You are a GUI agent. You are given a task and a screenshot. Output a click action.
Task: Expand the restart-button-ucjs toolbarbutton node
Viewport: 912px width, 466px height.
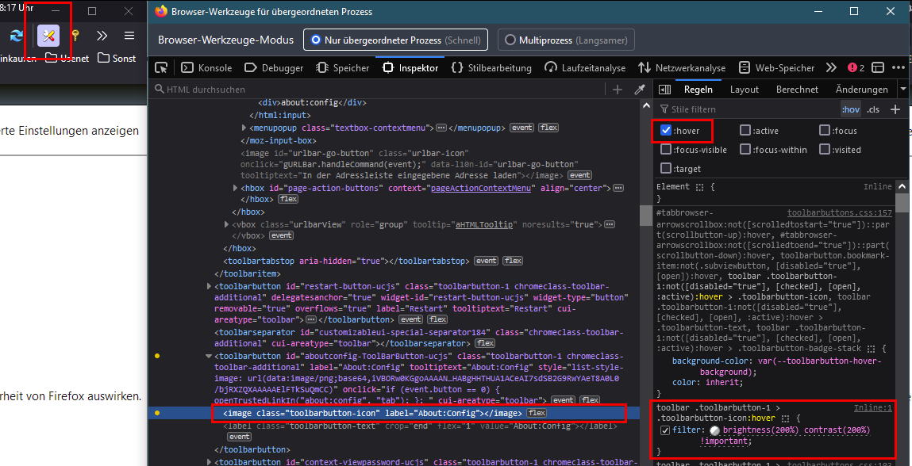[x=210, y=286]
